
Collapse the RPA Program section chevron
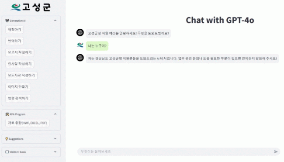tap(55, 114)
